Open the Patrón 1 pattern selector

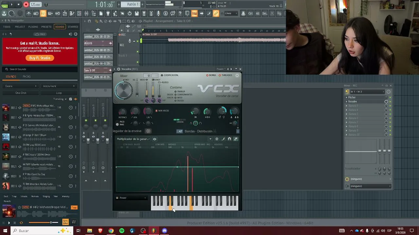132,5
